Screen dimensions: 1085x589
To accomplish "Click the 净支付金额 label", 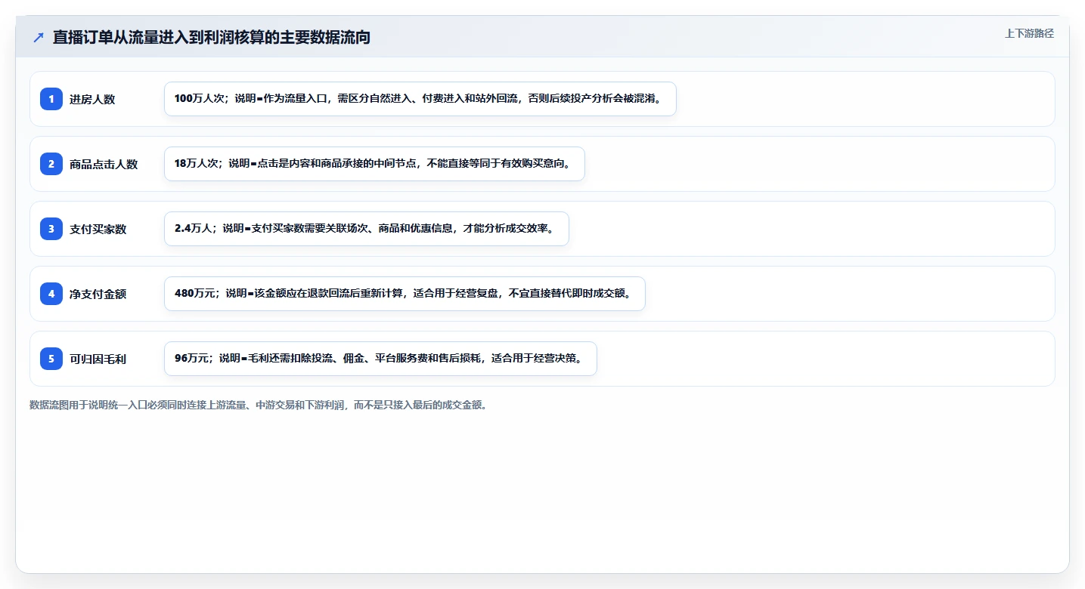I will (x=98, y=294).
